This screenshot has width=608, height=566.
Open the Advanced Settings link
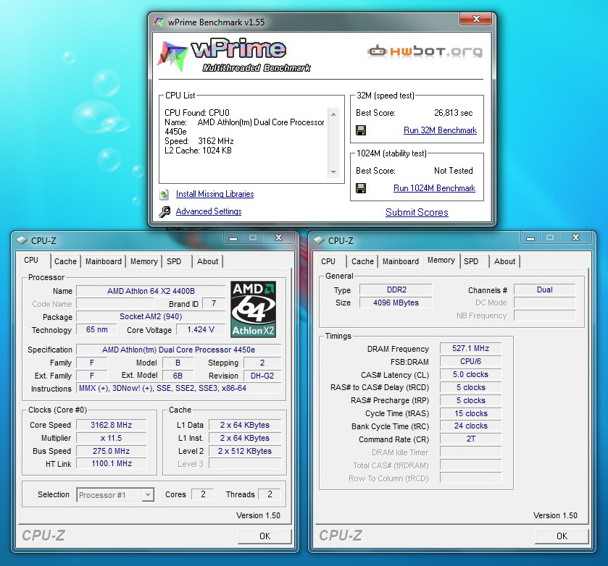point(209,211)
